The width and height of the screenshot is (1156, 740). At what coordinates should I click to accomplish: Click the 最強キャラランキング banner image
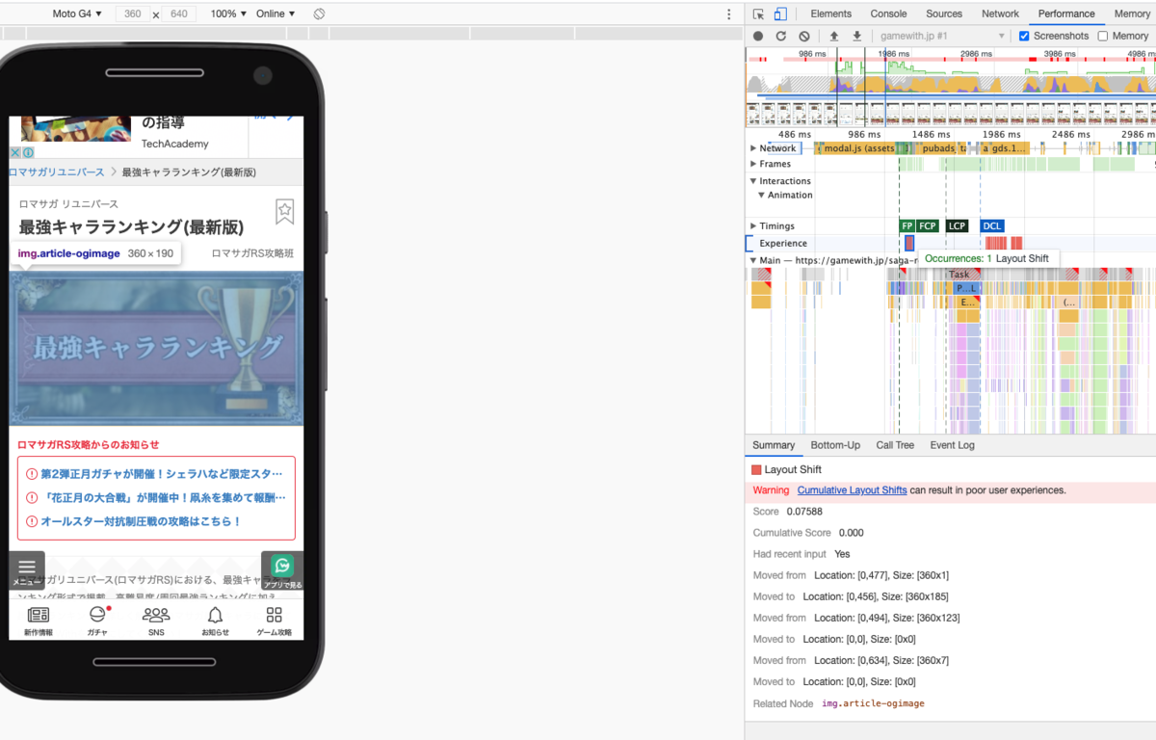tap(156, 349)
